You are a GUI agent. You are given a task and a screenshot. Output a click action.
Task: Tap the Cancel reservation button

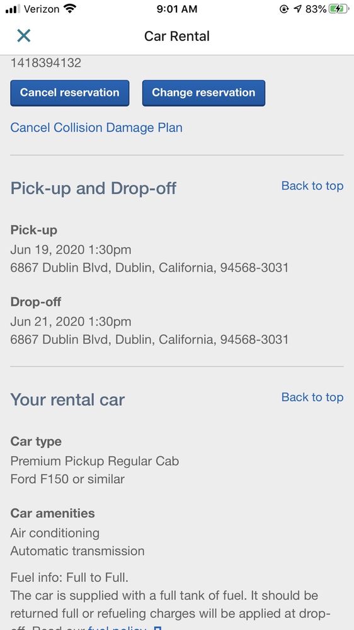(x=70, y=93)
